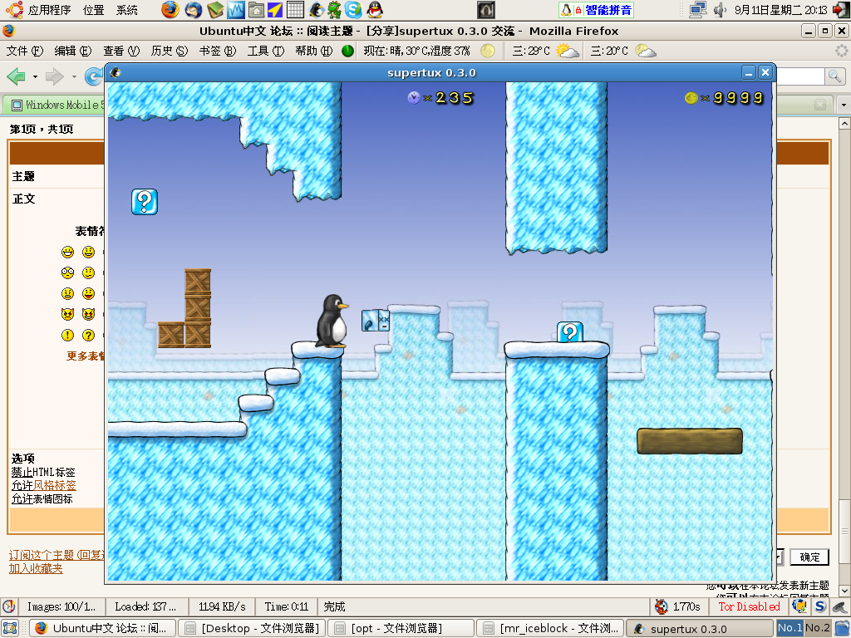Click the yellow question mark emoticon

click(x=88, y=336)
